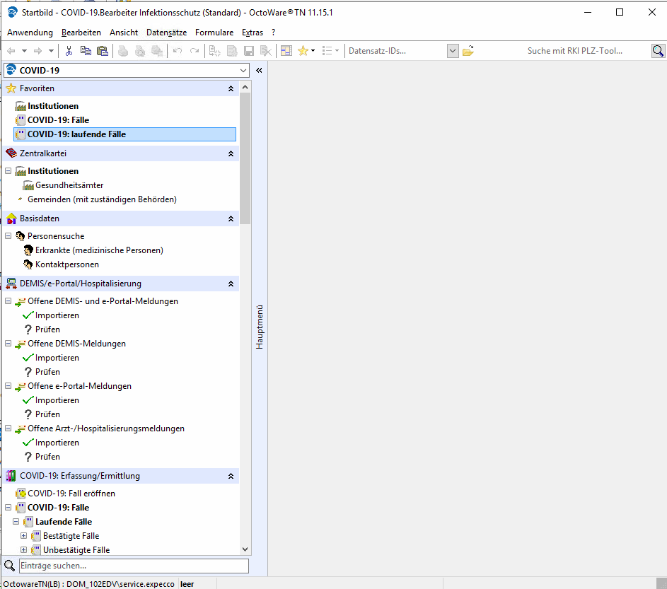Open the COVID-19 module dropdown

(244, 71)
